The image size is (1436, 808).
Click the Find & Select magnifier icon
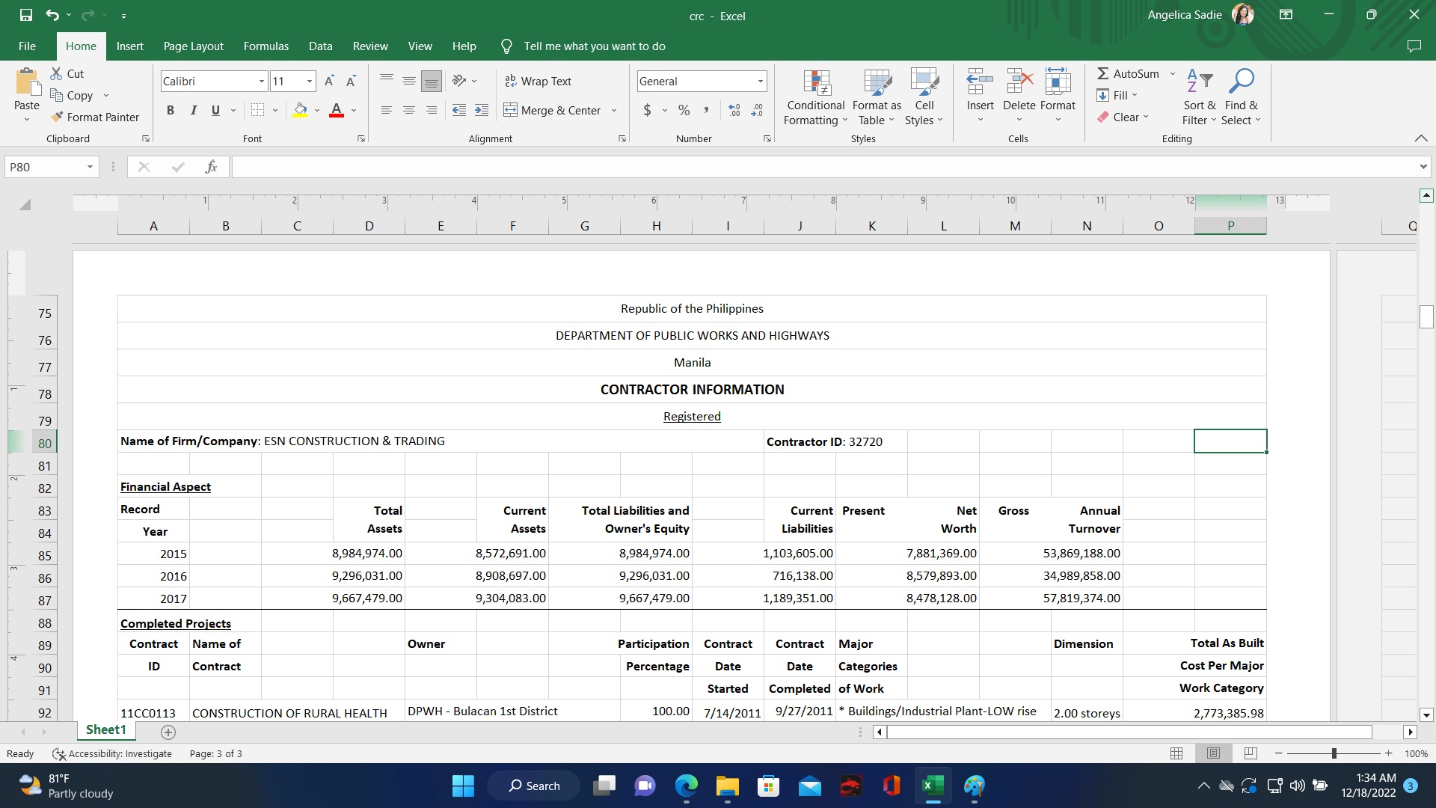tap(1241, 81)
